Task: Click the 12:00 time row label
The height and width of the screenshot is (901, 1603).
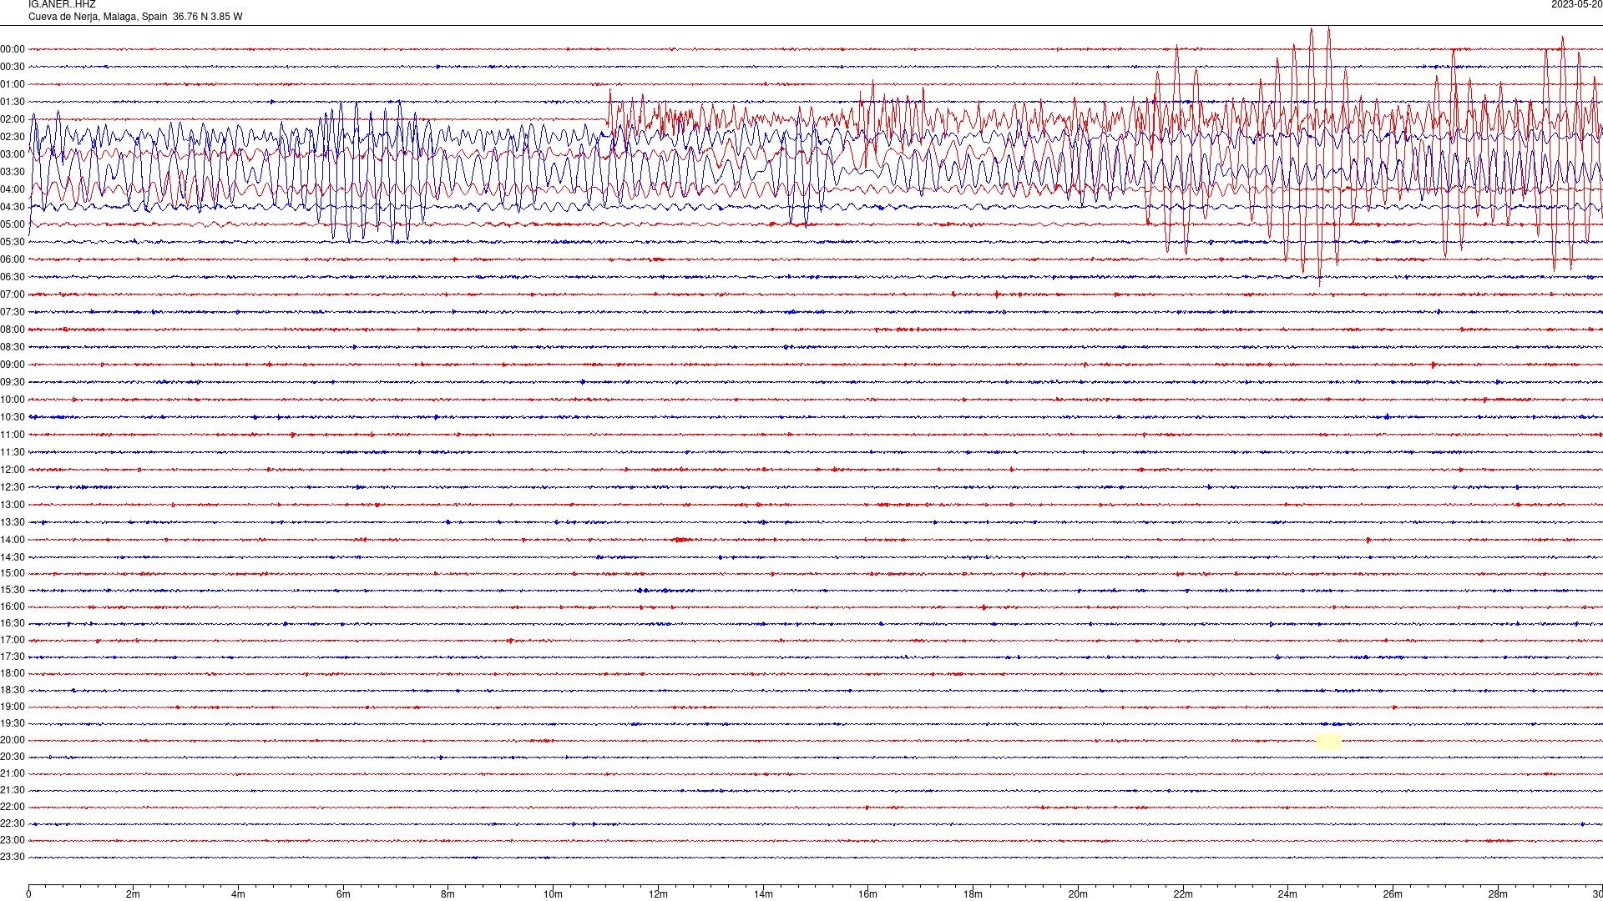Action: tap(13, 470)
